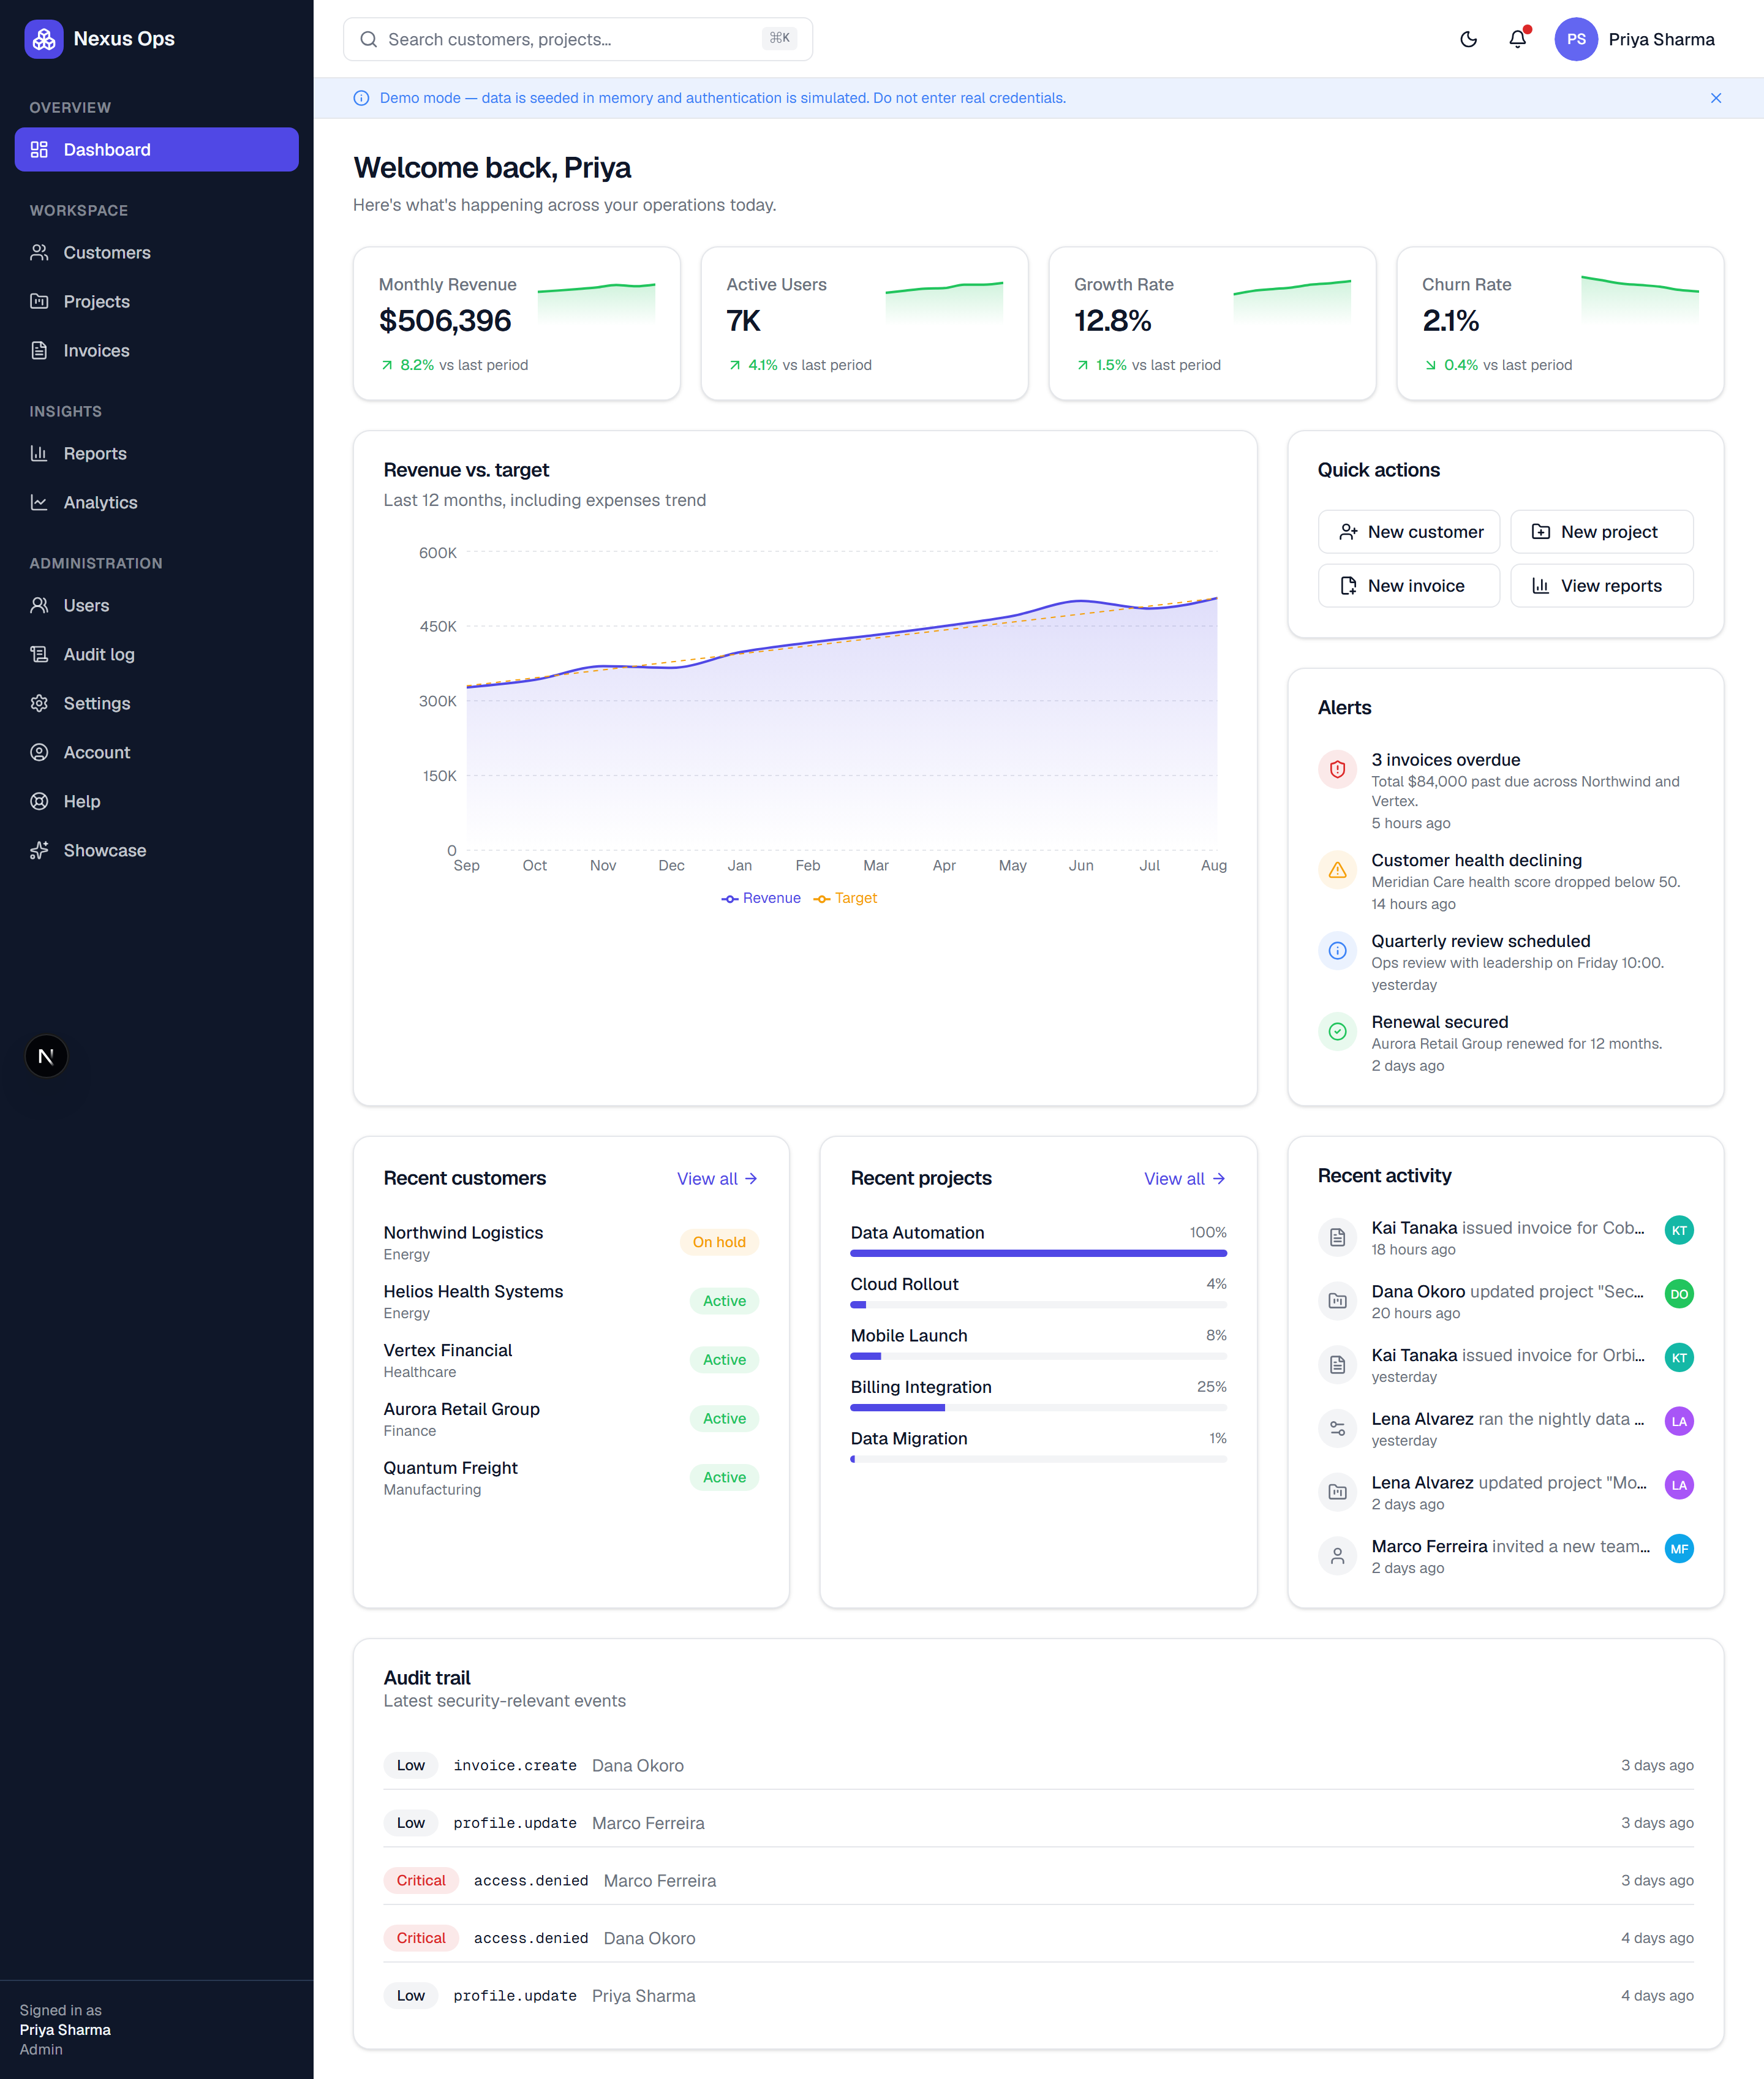Select the Northwind Logistics On hold badge
This screenshot has width=1764, height=2079.
(719, 1242)
